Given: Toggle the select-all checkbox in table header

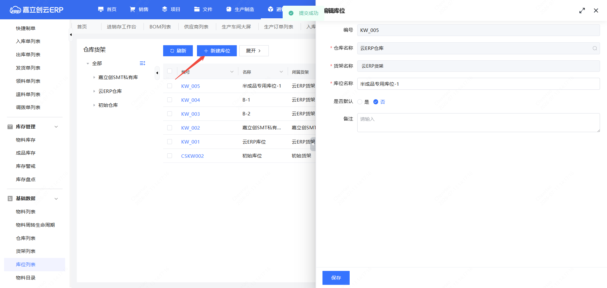Looking at the screenshot, I should click(x=170, y=71).
